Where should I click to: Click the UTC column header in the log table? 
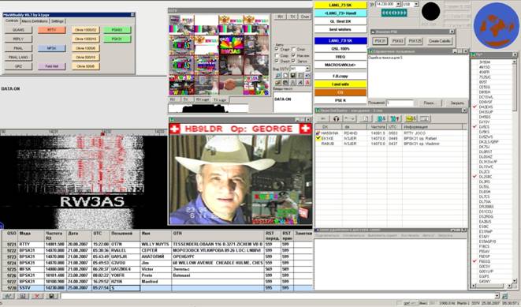100,235
